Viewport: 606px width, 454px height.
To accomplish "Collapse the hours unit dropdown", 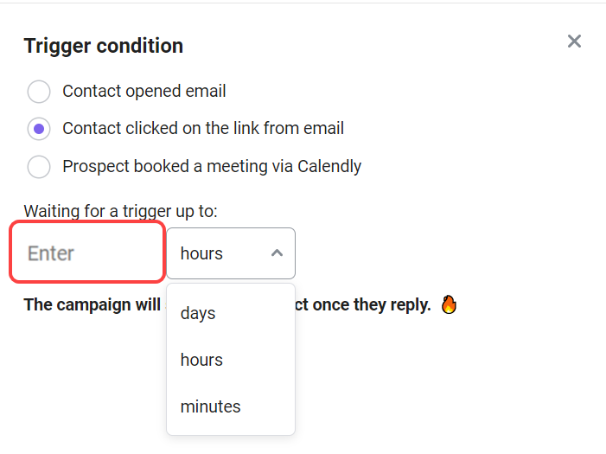I will click(x=231, y=253).
